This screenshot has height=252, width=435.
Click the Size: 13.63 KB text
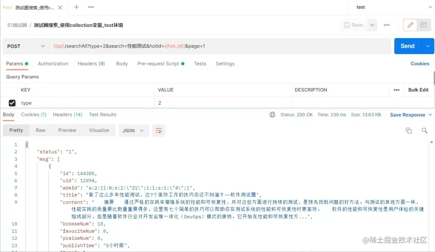click(x=366, y=115)
